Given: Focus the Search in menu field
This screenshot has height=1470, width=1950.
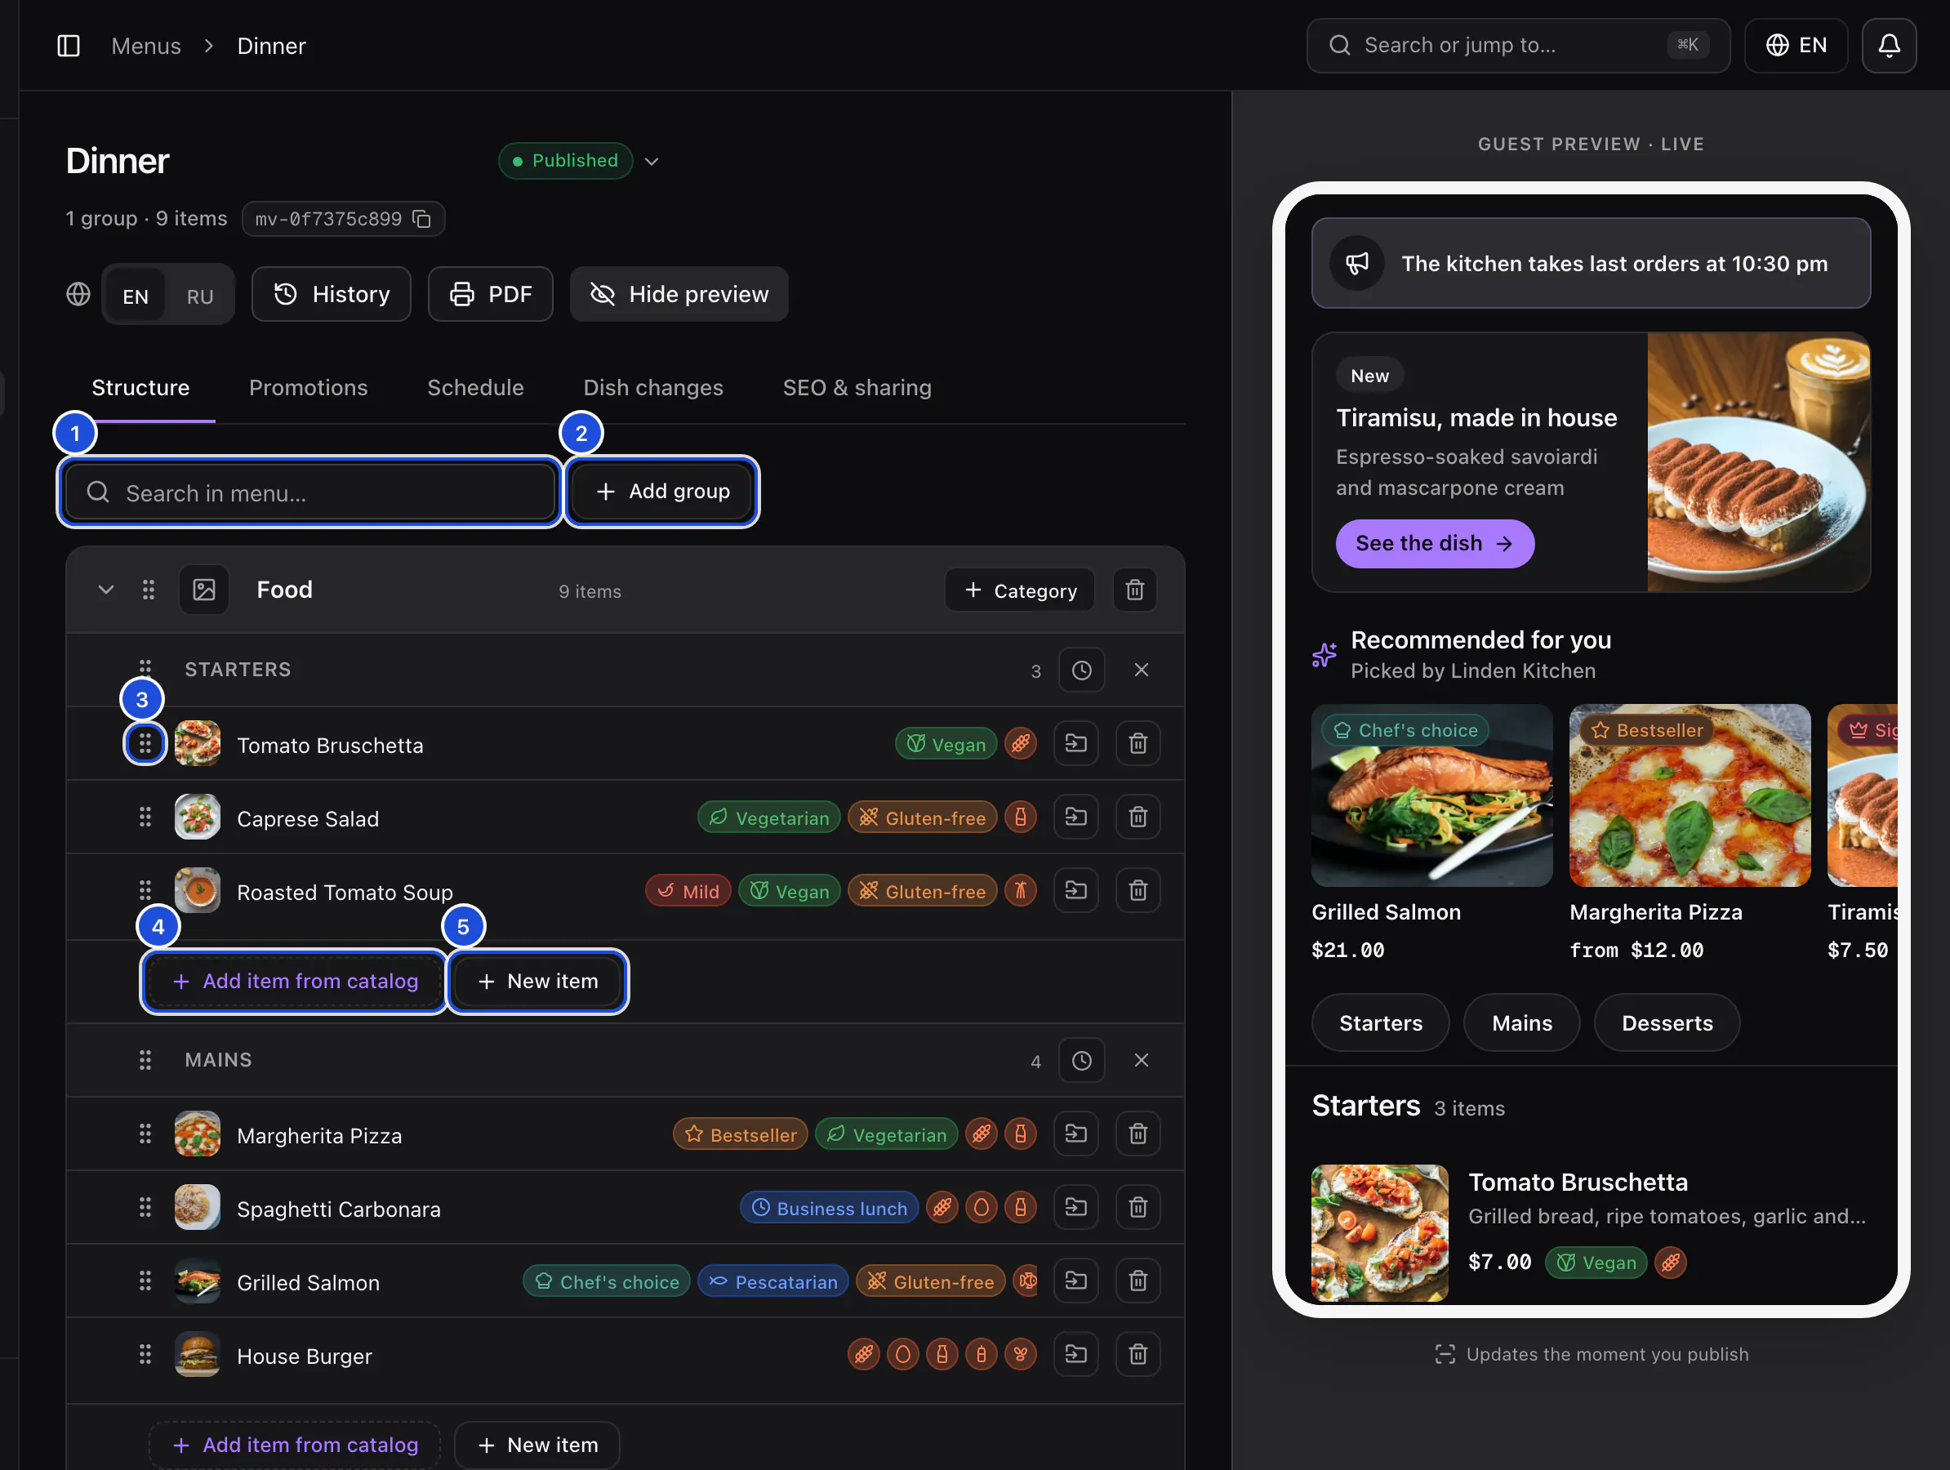Looking at the screenshot, I should tap(309, 492).
